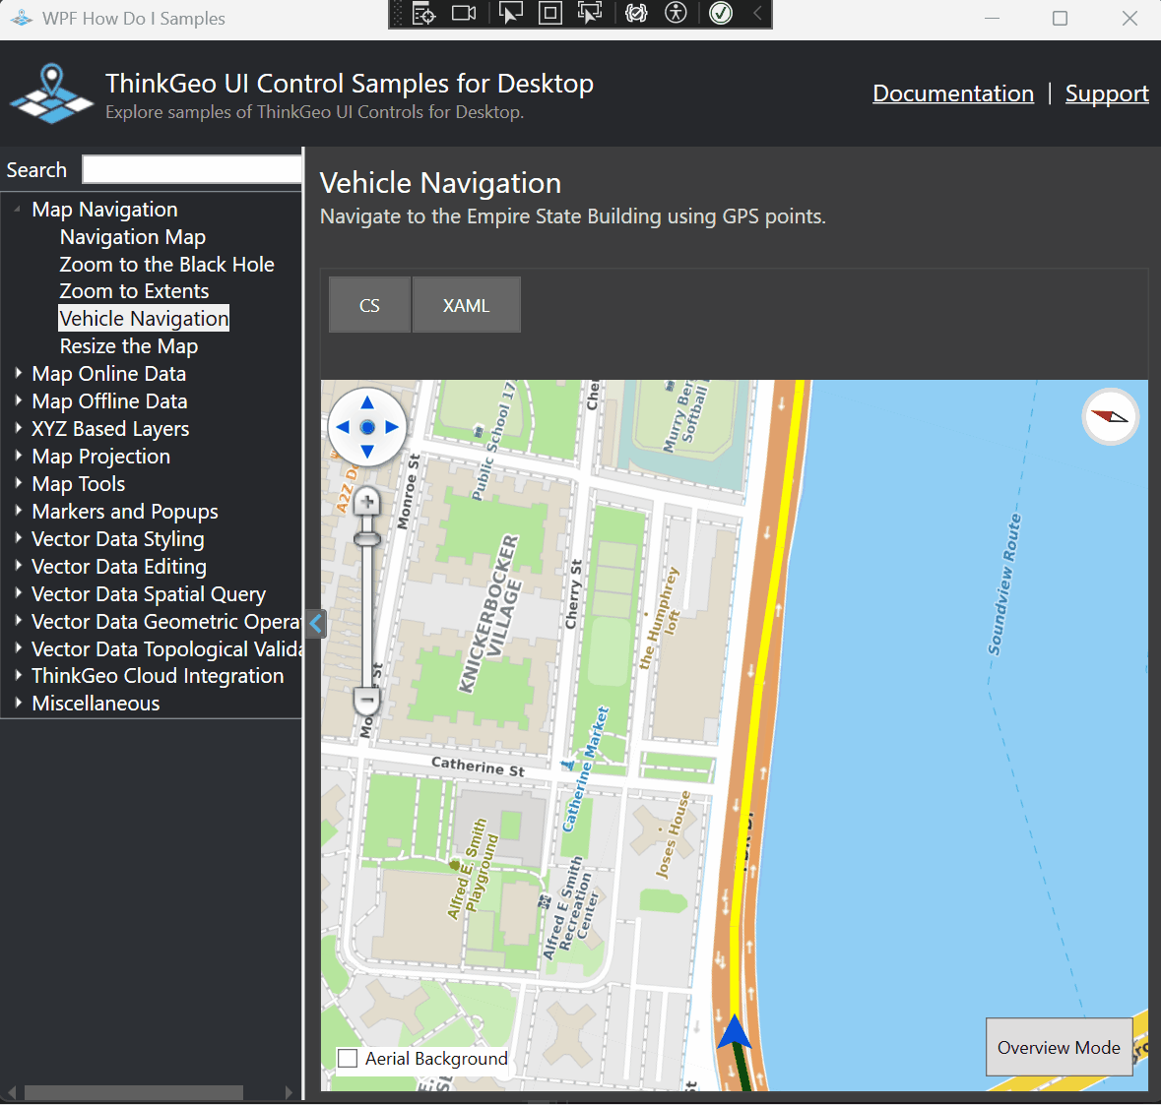Collapse the debug toolbar with left chevron
This screenshot has width=1161, height=1105.
(x=757, y=14)
